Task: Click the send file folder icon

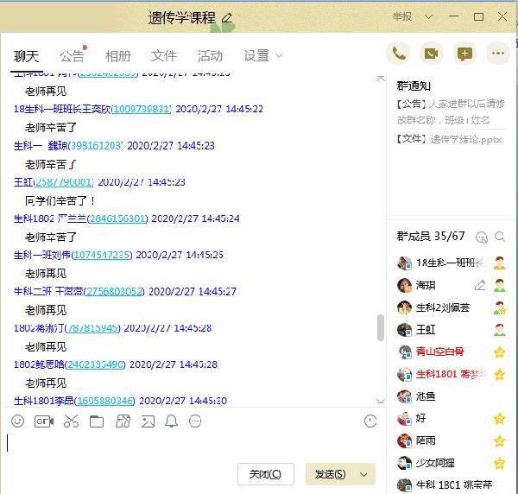Action: (x=97, y=421)
